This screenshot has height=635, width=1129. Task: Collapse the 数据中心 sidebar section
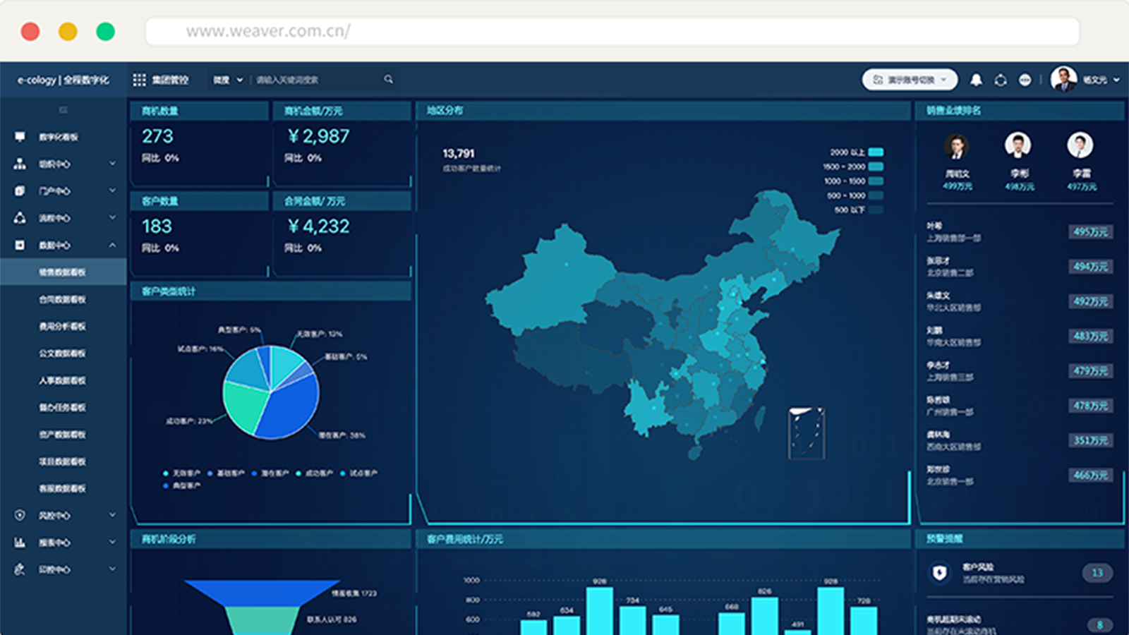[112, 246]
